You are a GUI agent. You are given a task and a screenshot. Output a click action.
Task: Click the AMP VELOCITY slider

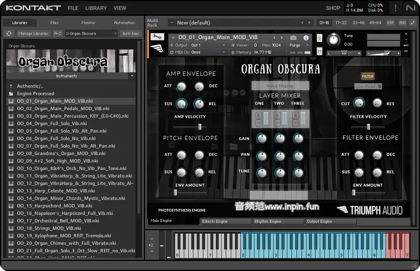pos(200,126)
